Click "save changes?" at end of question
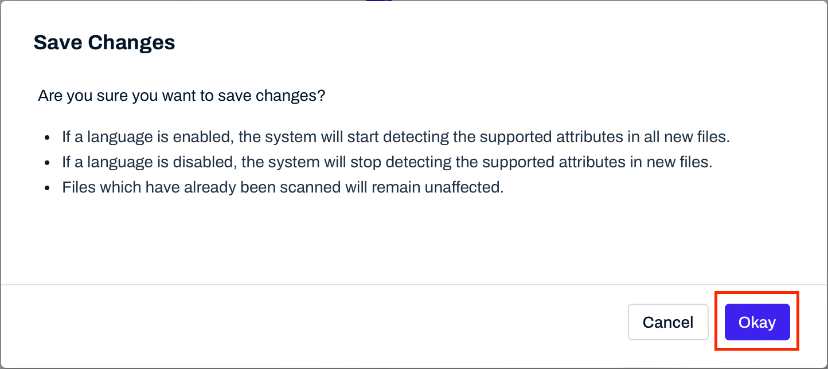This screenshot has width=828, height=369. pos(271,96)
